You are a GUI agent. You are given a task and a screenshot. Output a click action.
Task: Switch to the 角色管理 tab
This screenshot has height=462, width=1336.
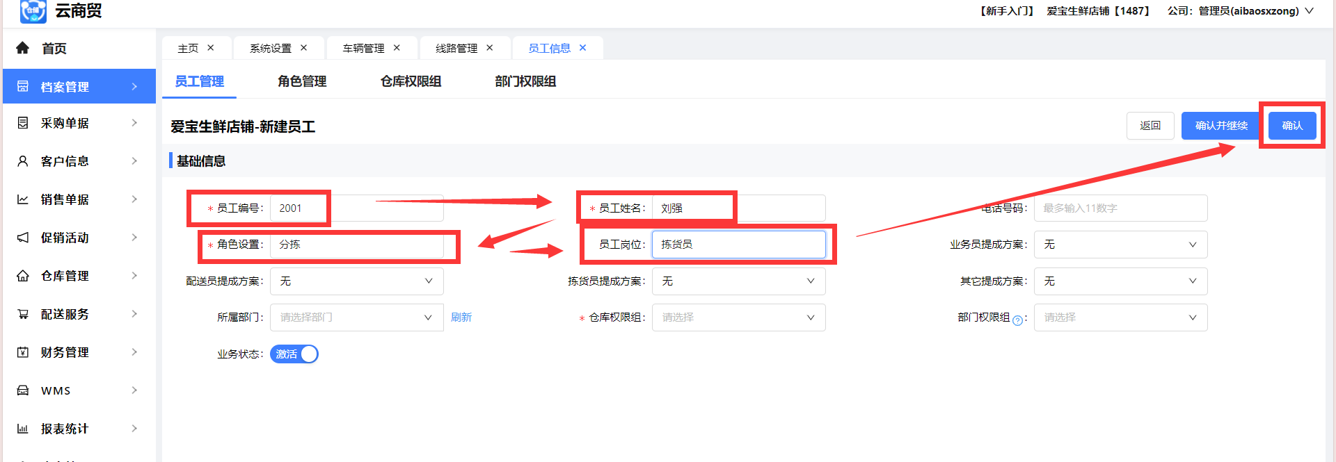[x=302, y=81]
